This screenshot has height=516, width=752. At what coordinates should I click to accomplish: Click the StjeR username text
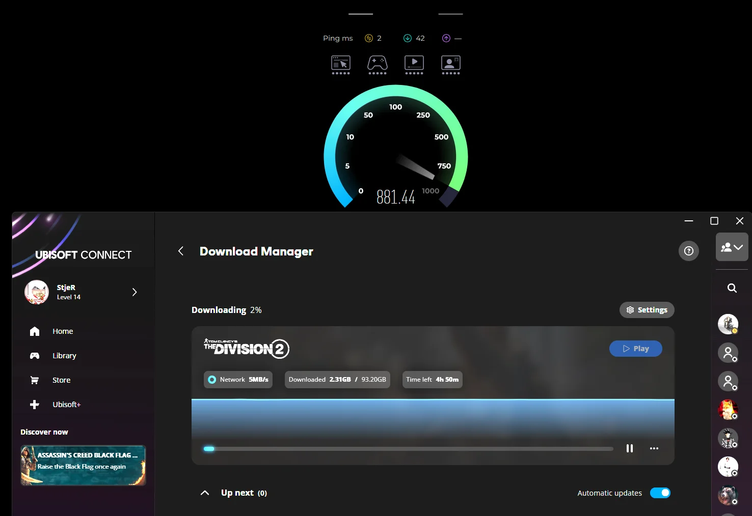tap(66, 288)
